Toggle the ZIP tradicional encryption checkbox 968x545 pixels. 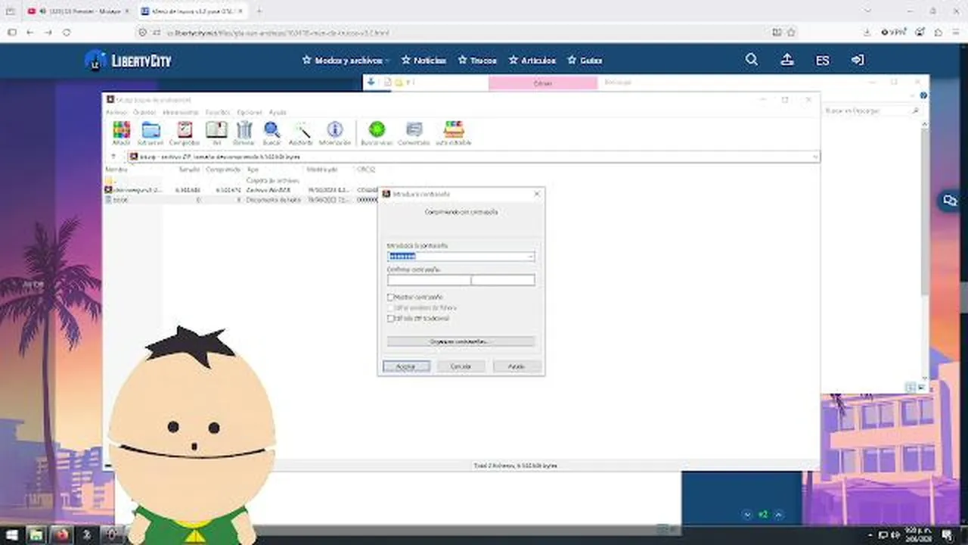point(391,319)
